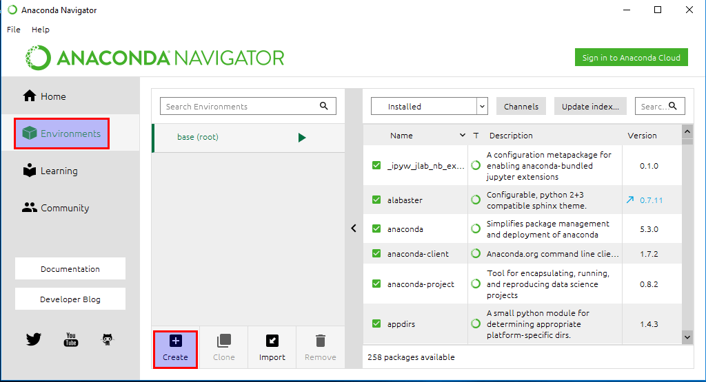706x382 pixels.
Task: Click the type circle icon for anaconda-client
Action: [x=476, y=253]
